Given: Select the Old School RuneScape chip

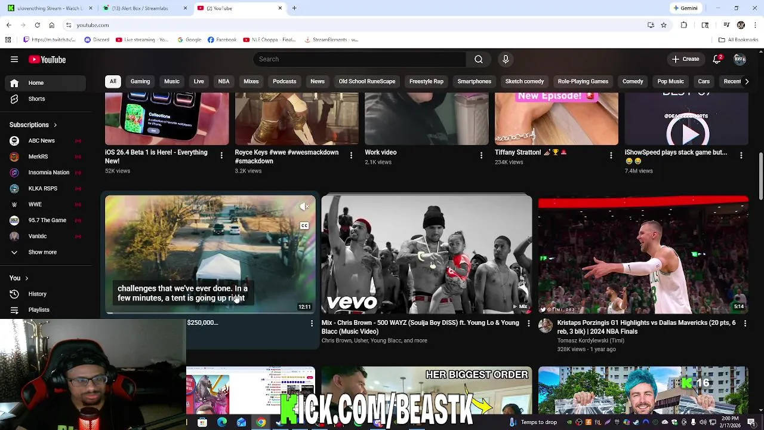Looking at the screenshot, I should pos(367,81).
